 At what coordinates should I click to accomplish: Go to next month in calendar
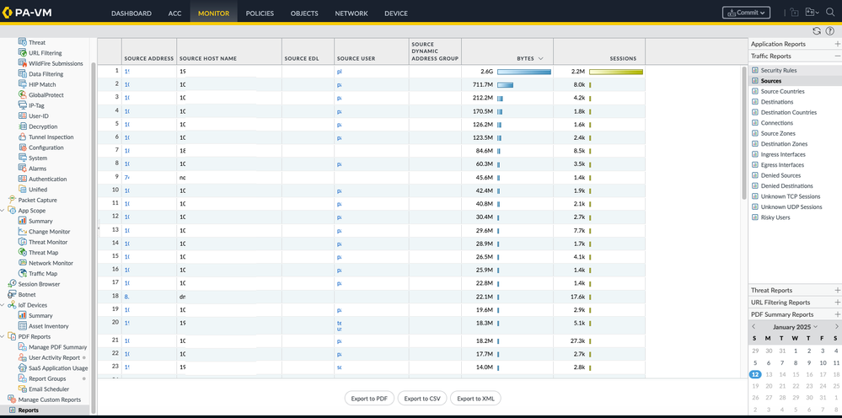point(837,327)
